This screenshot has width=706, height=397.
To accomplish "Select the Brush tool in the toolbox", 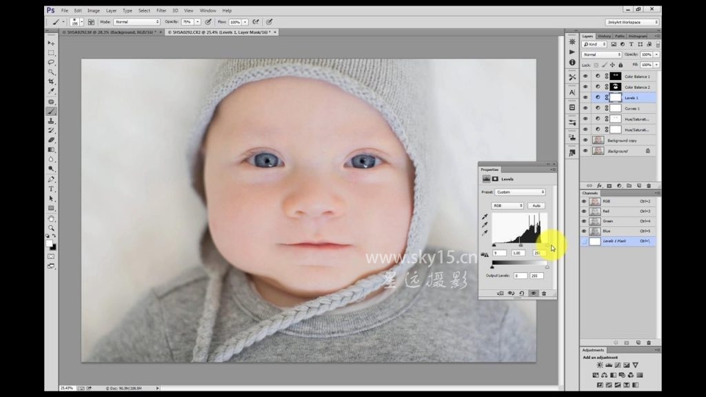I will point(51,111).
